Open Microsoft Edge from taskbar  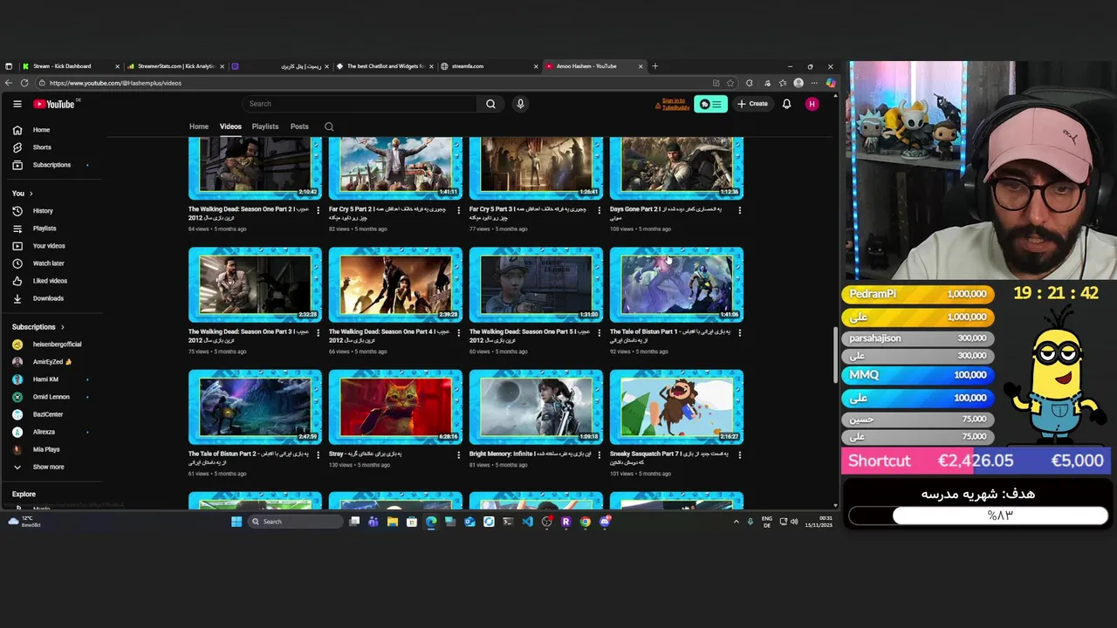[431, 522]
